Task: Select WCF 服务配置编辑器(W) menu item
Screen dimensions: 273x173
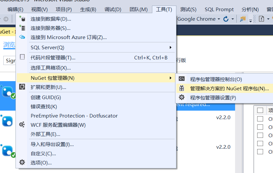Action: pos(96,125)
